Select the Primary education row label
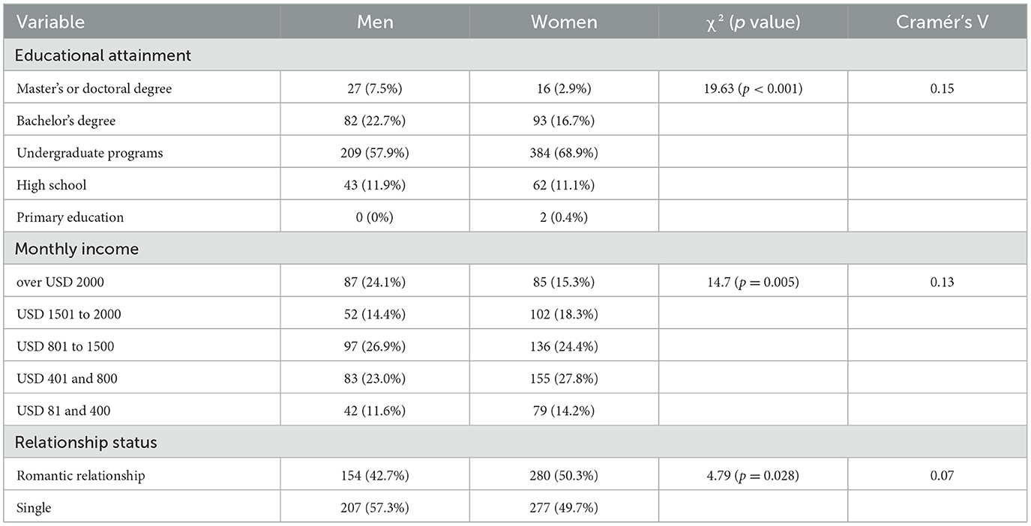 pos(70,217)
